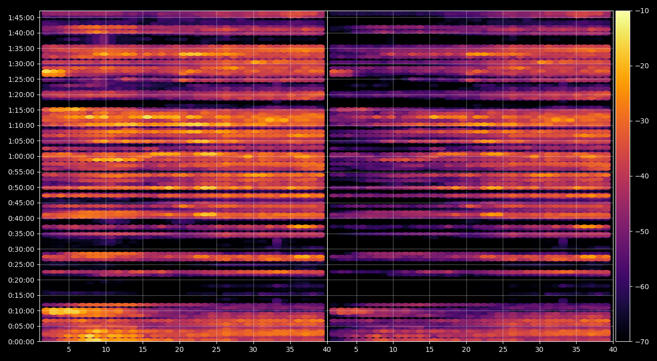The height and width of the screenshot is (361, 657).
Task: Click x-axis tick 35 under right heatmap
Action: [x=577, y=349]
